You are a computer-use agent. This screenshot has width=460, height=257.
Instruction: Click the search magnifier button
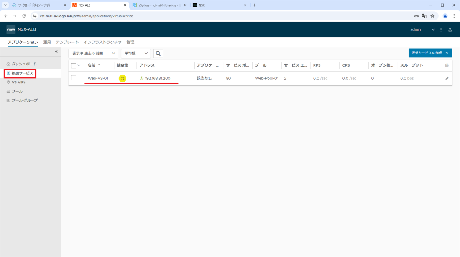click(x=158, y=53)
